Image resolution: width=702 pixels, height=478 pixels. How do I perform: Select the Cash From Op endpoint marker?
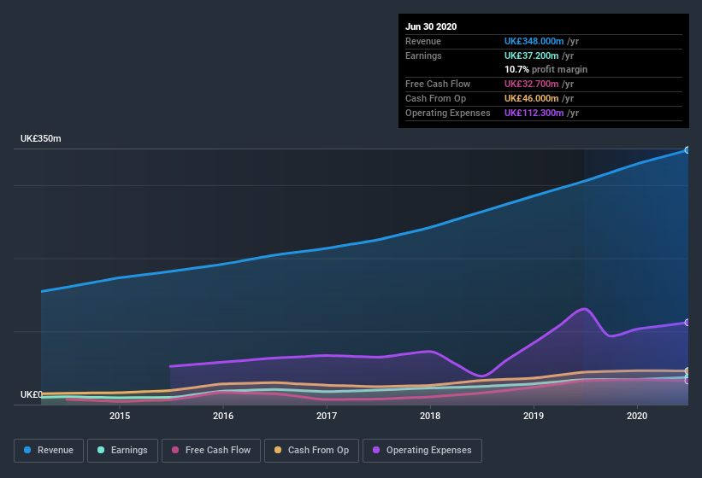(687, 371)
